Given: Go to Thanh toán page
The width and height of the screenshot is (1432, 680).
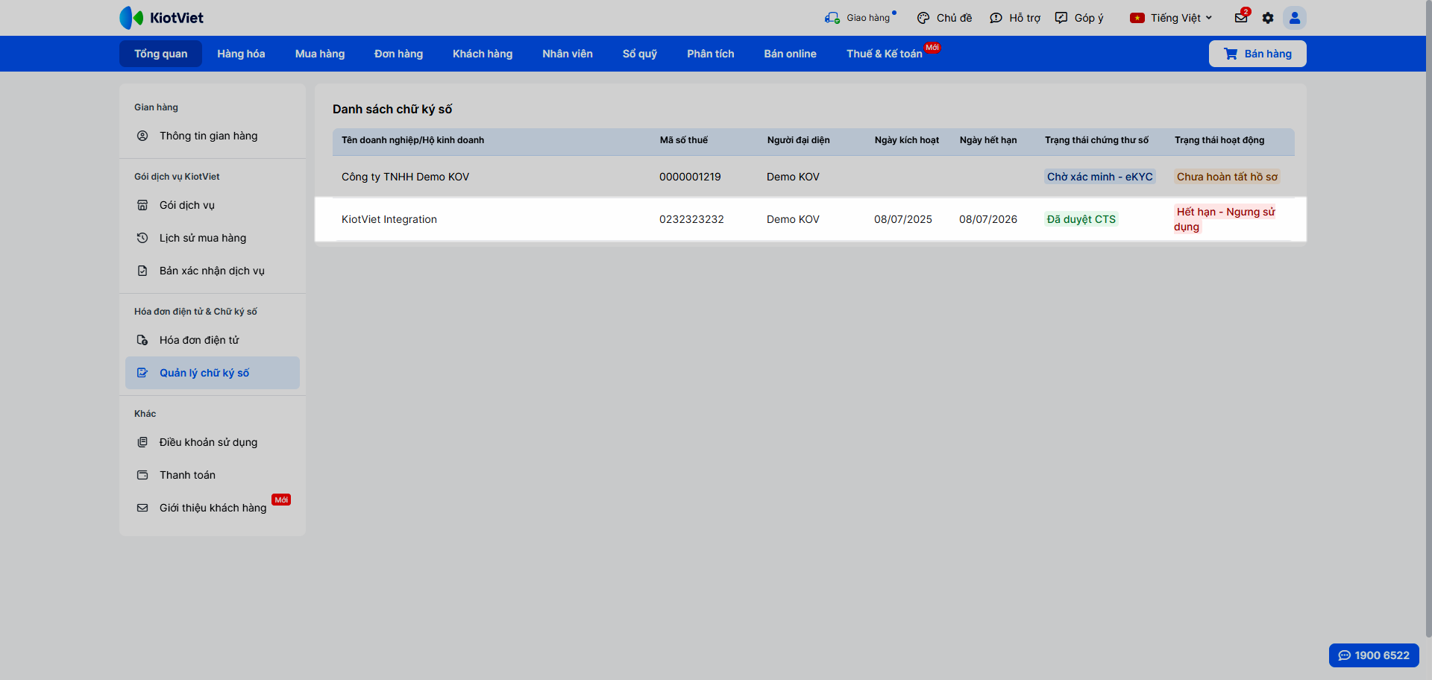Looking at the screenshot, I should 213,475.
